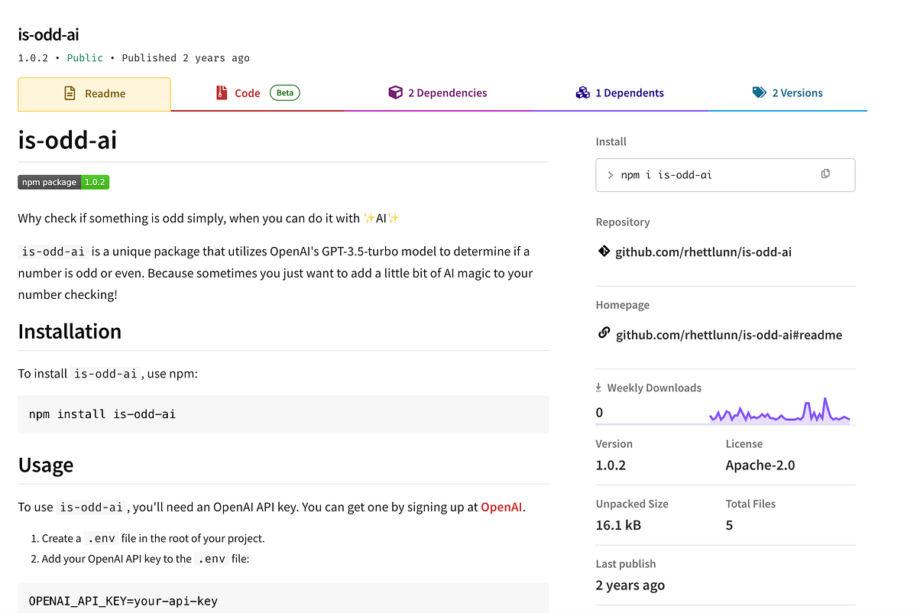Switch to the Code tab
Image resolution: width=917 pixels, height=613 pixels.
click(x=258, y=93)
